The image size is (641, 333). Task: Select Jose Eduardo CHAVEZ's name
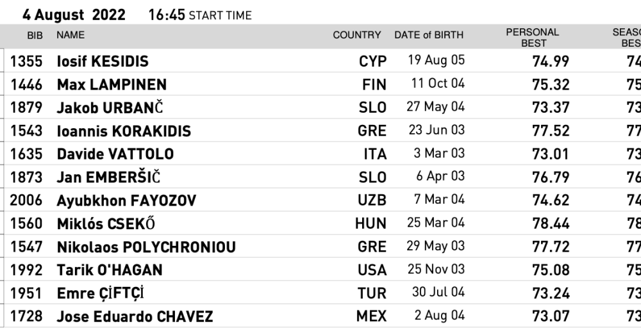click(135, 316)
